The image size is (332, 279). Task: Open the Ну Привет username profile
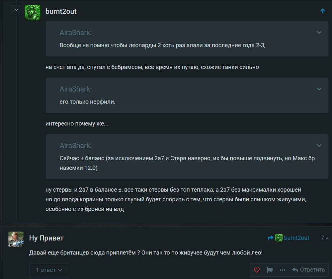point(46,238)
